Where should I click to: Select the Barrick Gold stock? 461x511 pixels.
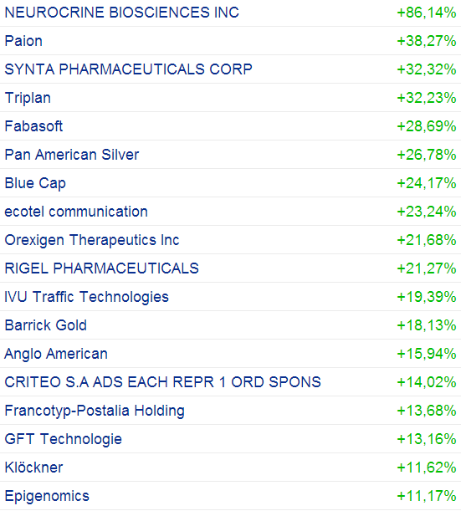pyautogui.click(x=46, y=325)
